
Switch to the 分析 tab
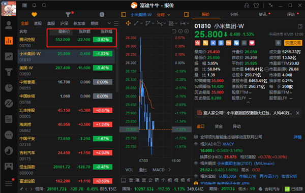[x=234, y=15]
